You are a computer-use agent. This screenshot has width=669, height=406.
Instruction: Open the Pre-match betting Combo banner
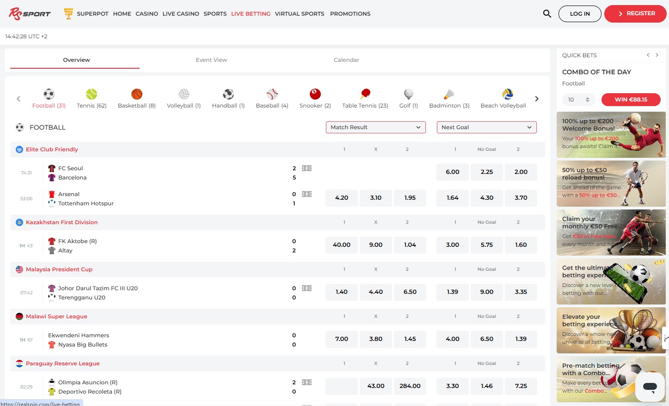611,379
